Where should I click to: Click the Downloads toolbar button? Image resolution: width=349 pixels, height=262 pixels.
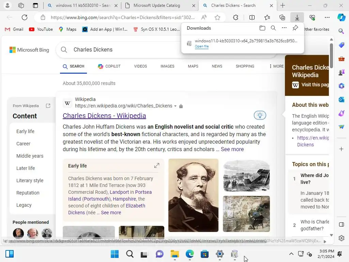[x=297, y=17]
